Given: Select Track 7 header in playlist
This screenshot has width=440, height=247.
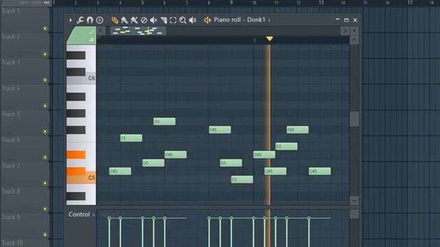Looking at the screenshot, I should tap(23, 174).
